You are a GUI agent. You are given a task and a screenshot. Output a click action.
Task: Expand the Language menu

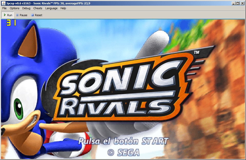51,8
